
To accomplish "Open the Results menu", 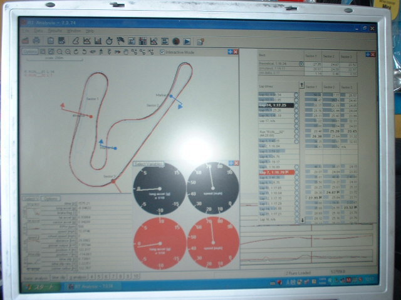I will pos(55,31).
